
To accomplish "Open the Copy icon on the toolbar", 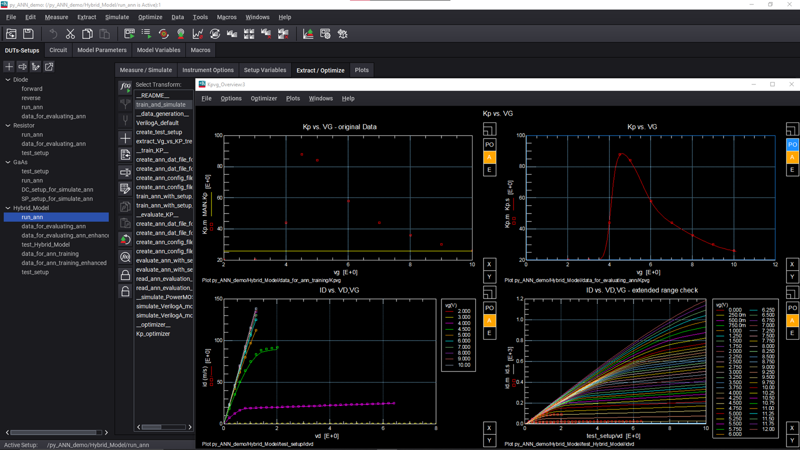I will click(87, 33).
